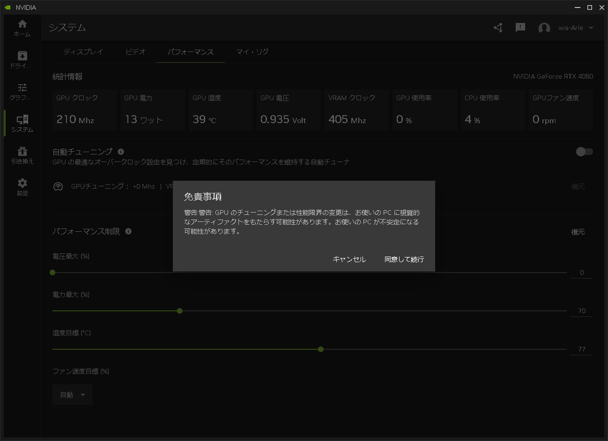The height and width of the screenshot is (441, 608).
Task: Enable the 自動チューニング toggle
Action: 584,151
